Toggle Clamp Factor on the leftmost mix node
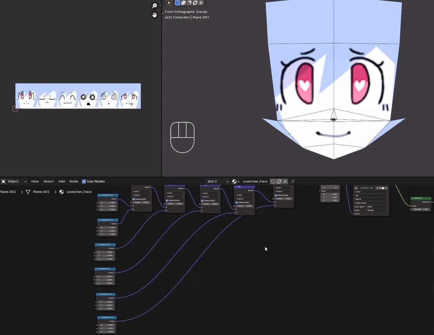Screen dimensions: 434x335 click(x=134, y=199)
